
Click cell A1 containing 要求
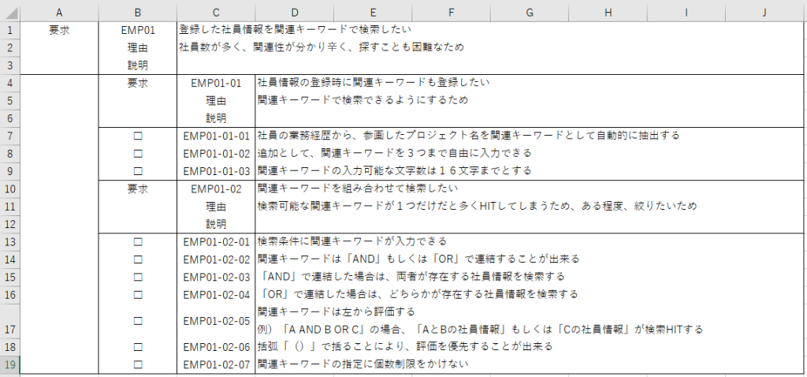[x=59, y=30]
